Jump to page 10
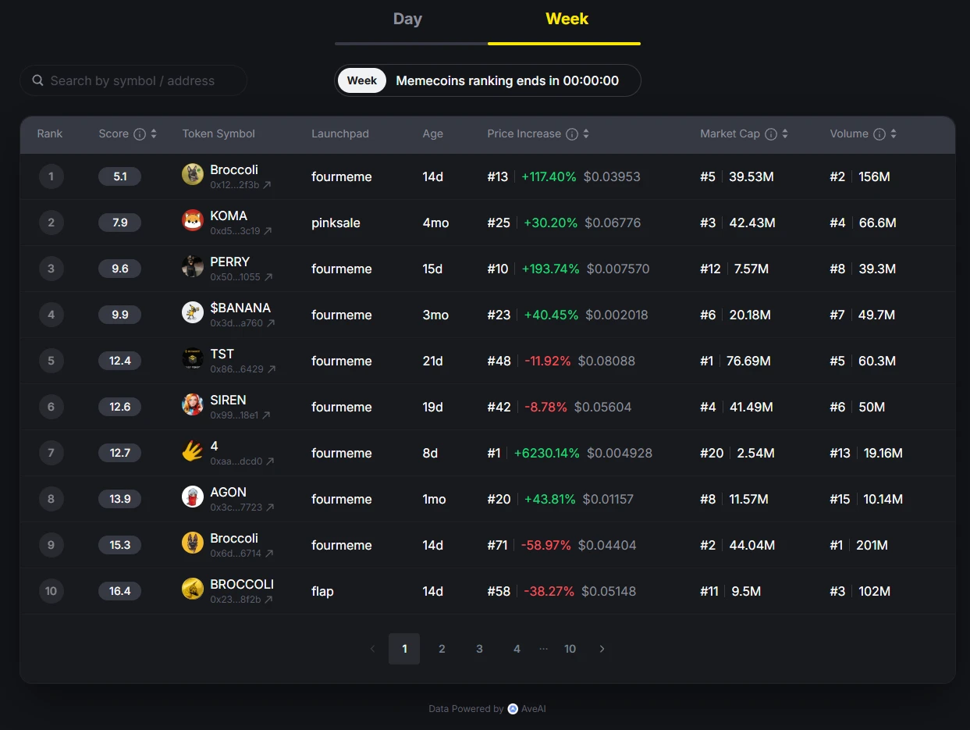This screenshot has height=730, width=970. point(570,649)
